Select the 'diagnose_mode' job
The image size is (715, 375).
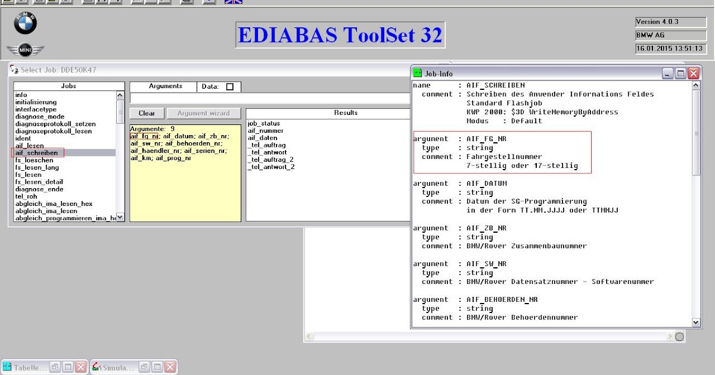tap(39, 117)
